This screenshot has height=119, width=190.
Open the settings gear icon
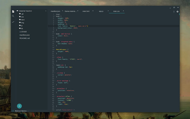click(178, 12)
